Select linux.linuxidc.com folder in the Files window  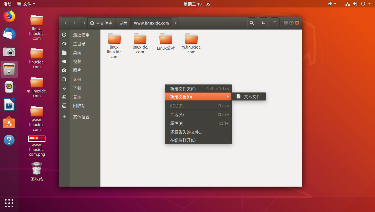click(114, 46)
